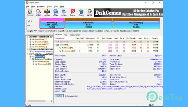Close the disk tree panel
Screen dimensions: 188x107
(x=52, y=34)
